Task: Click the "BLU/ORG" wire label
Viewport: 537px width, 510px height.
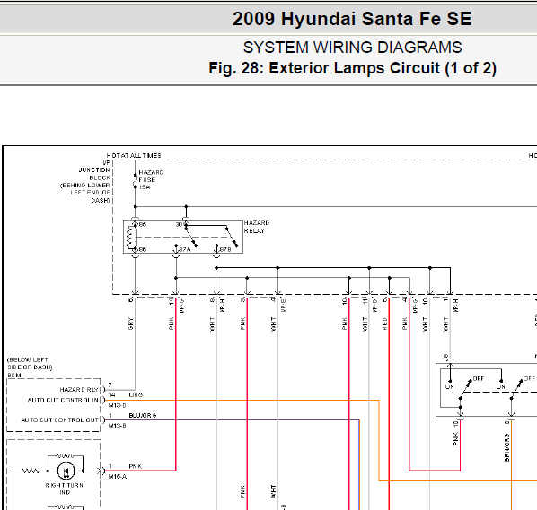Action: tap(143, 415)
